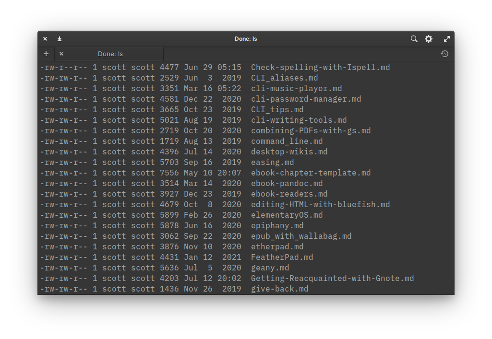The height and width of the screenshot is (339, 492).
Task: Save terminal output using the download icon
Action: (x=59, y=39)
